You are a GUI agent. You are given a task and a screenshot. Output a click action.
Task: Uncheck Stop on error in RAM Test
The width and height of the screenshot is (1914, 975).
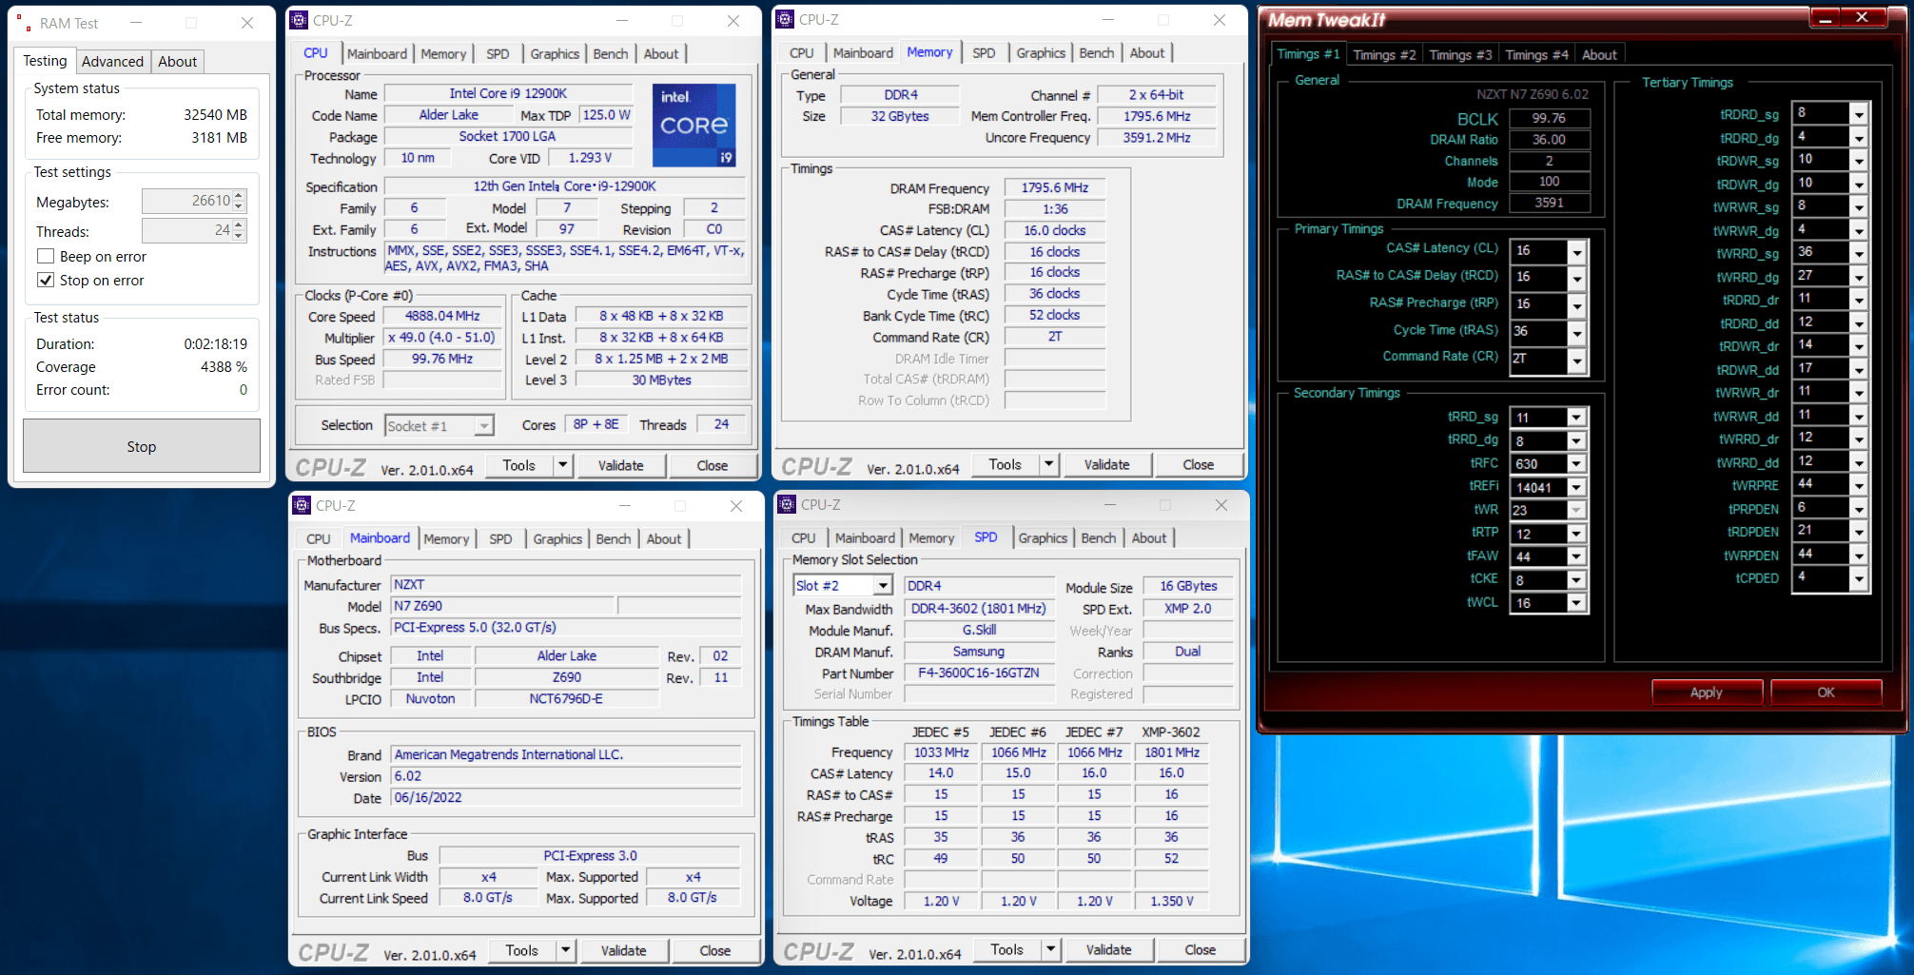(45, 280)
